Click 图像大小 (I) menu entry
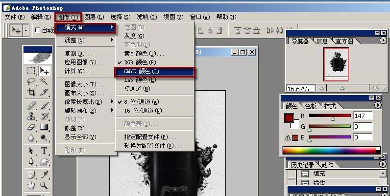 tap(86, 84)
